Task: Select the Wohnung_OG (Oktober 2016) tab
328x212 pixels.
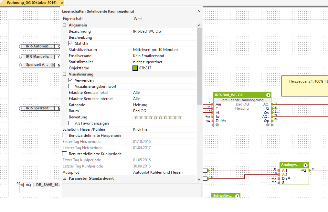Action: (31, 3)
